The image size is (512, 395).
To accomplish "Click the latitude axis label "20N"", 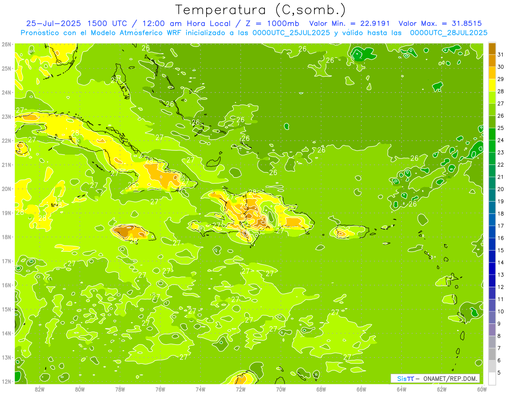I will tap(6, 189).
